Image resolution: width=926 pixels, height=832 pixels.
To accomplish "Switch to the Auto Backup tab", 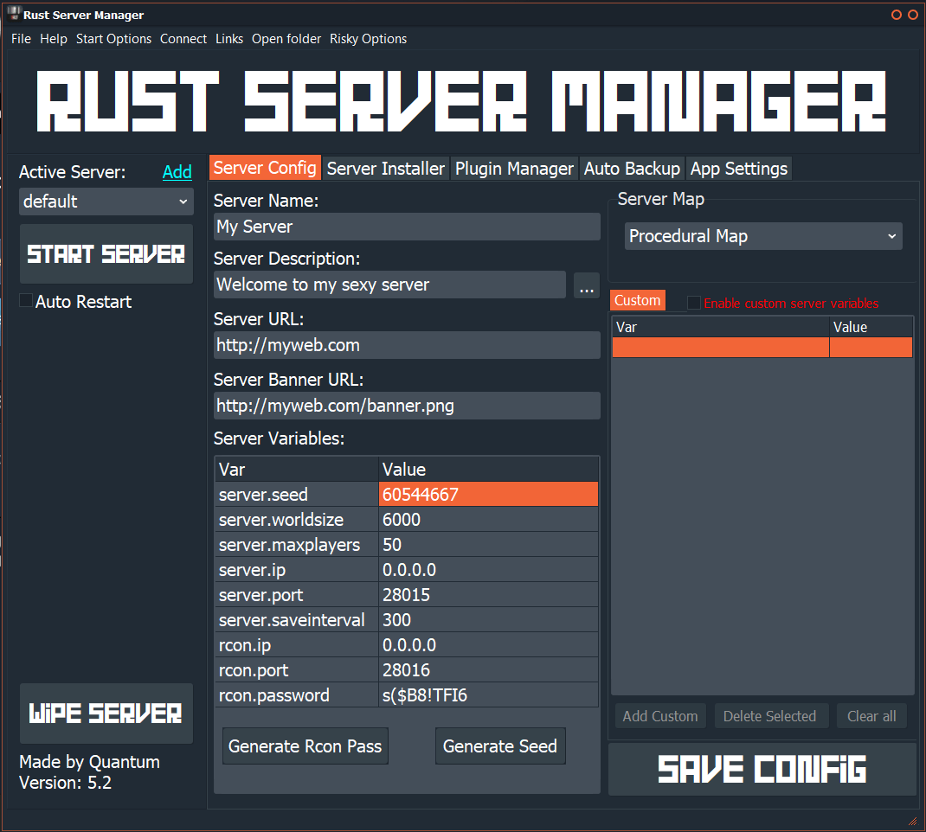I will tap(632, 169).
